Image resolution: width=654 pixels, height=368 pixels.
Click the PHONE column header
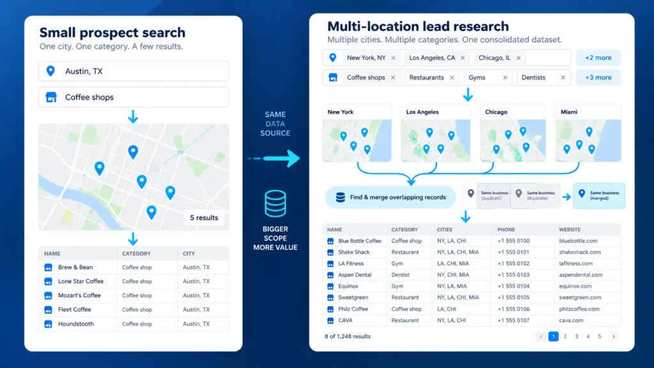click(x=506, y=230)
